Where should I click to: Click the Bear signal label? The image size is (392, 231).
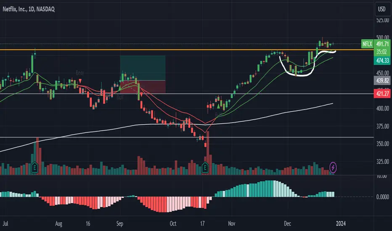[x=80, y=73]
